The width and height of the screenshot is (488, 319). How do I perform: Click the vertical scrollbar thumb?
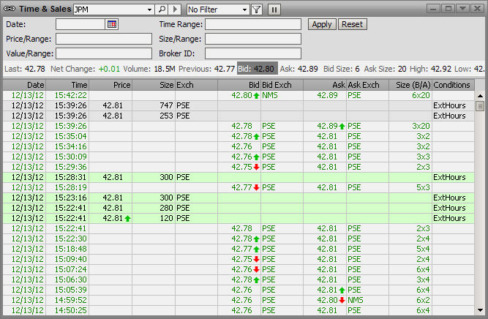tap(480, 106)
